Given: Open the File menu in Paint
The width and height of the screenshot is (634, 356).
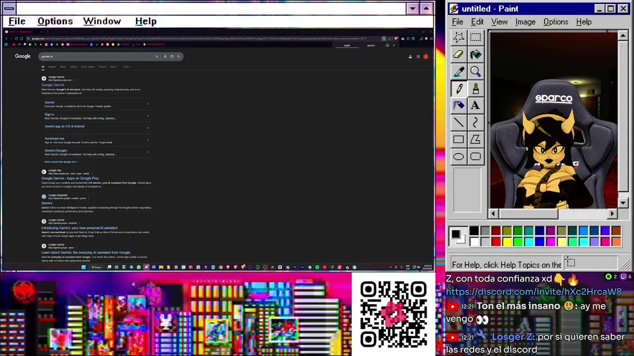Looking at the screenshot, I should click(458, 22).
